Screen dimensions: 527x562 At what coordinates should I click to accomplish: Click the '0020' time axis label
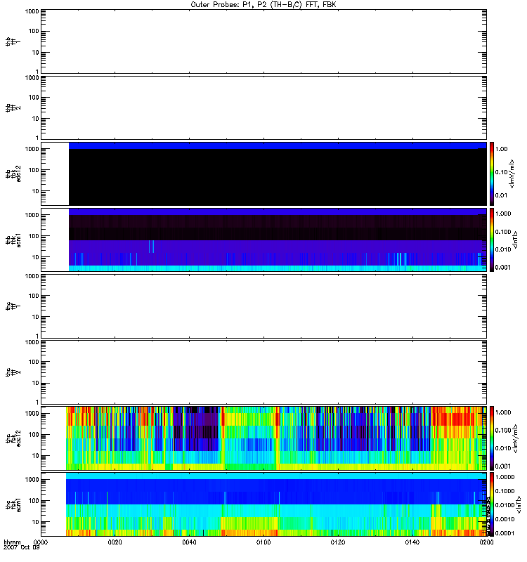pyautogui.click(x=115, y=542)
